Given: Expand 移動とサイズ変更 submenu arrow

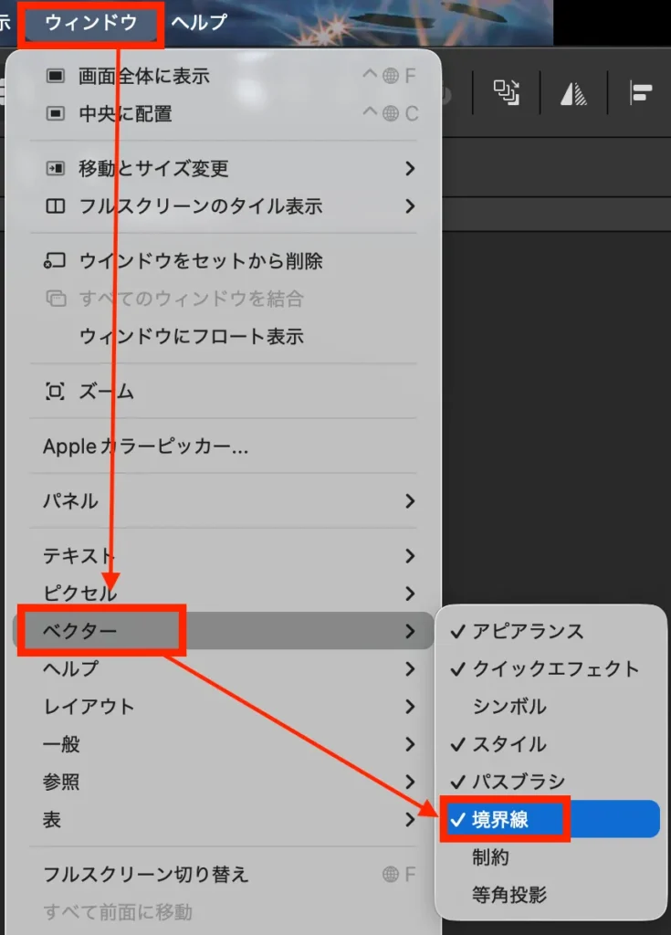Looking at the screenshot, I should pos(410,169).
